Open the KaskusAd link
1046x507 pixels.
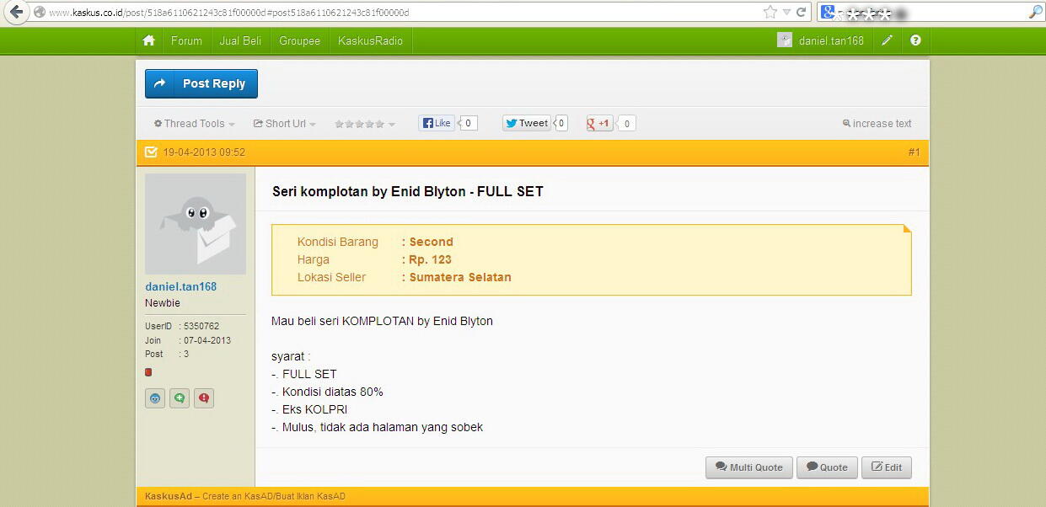point(168,496)
